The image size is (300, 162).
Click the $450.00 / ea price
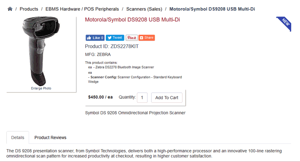(100, 97)
